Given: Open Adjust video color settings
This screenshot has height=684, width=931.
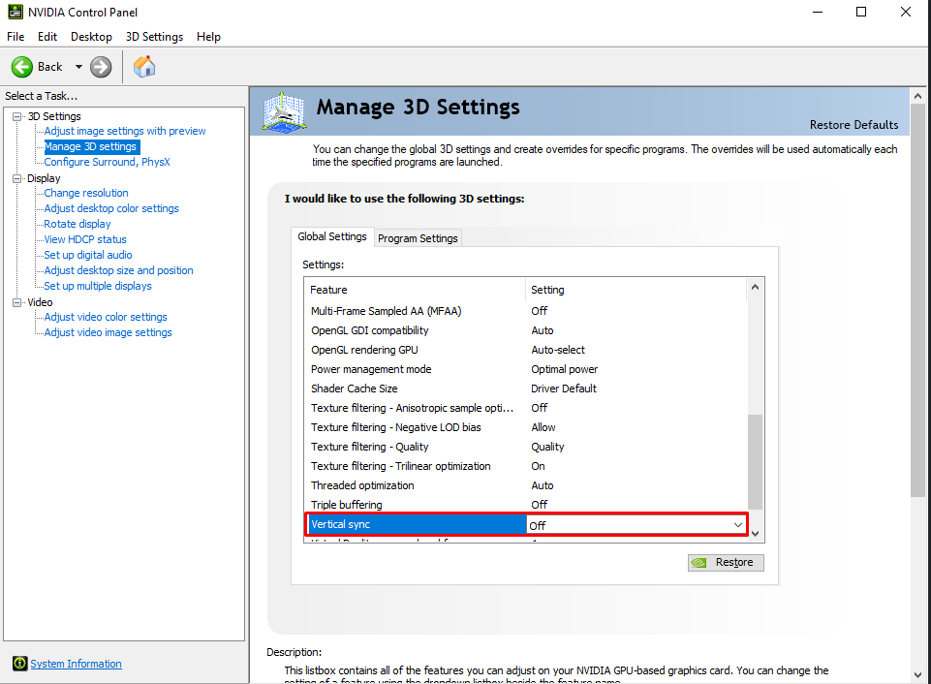Looking at the screenshot, I should coord(106,317).
